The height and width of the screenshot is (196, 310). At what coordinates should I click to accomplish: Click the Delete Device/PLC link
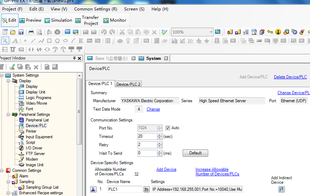pos(290,77)
